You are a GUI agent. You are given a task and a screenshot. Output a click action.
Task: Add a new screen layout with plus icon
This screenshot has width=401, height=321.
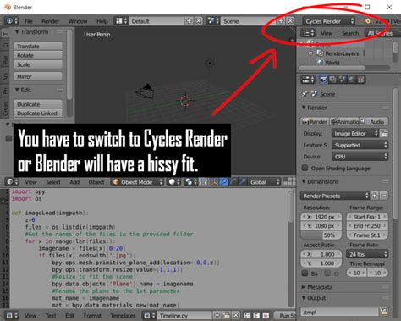[x=189, y=21]
